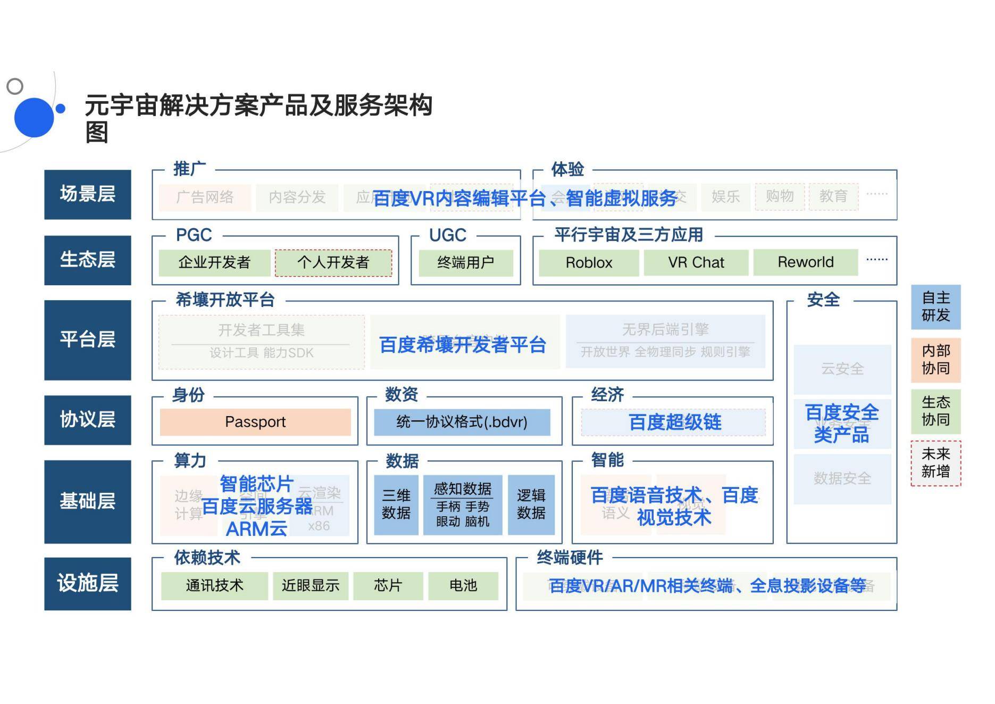The image size is (995, 704).
Task: Click the 生态协同 green legend swatch
Action: pos(936,411)
